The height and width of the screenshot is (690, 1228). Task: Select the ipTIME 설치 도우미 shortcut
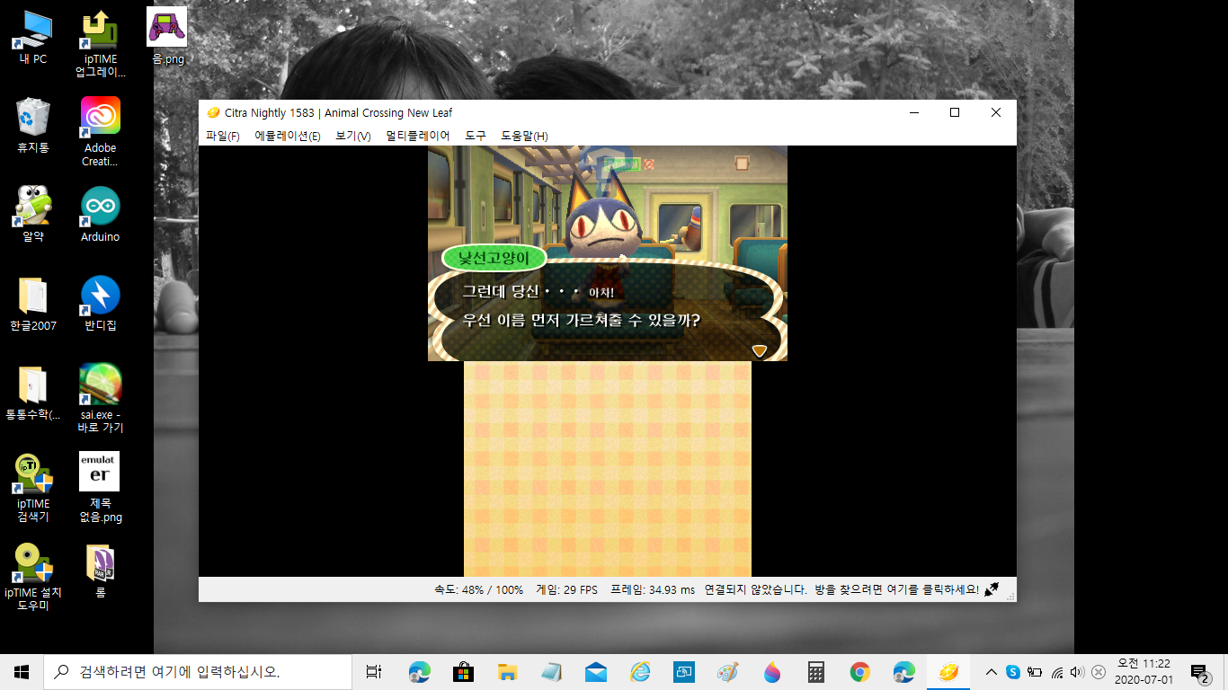tap(33, 577)
